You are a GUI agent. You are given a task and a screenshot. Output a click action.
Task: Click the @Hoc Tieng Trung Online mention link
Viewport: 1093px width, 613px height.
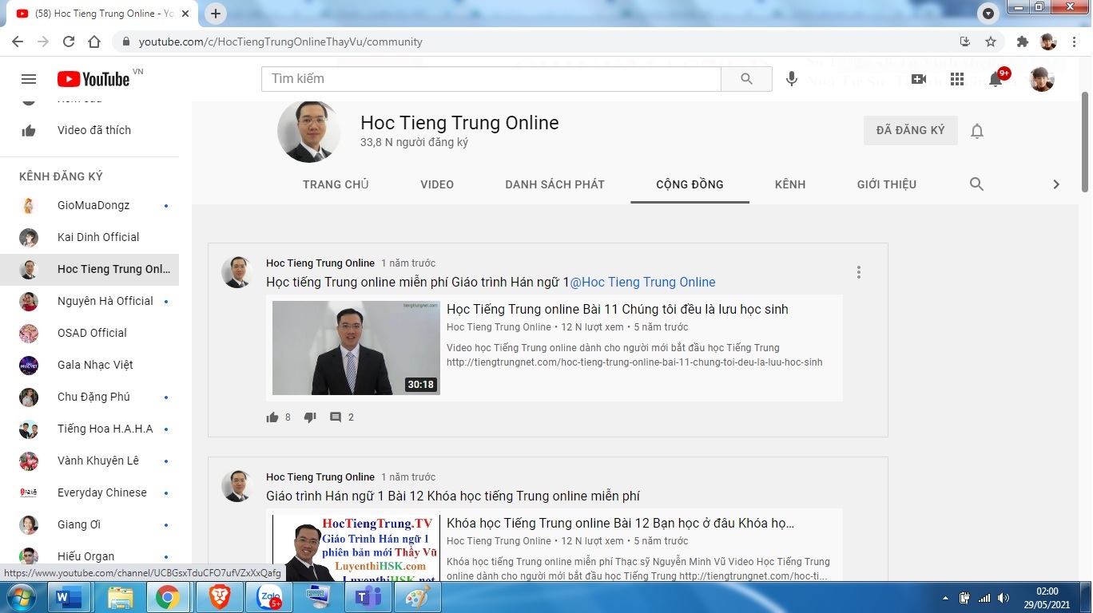click(x=642, y=282)
